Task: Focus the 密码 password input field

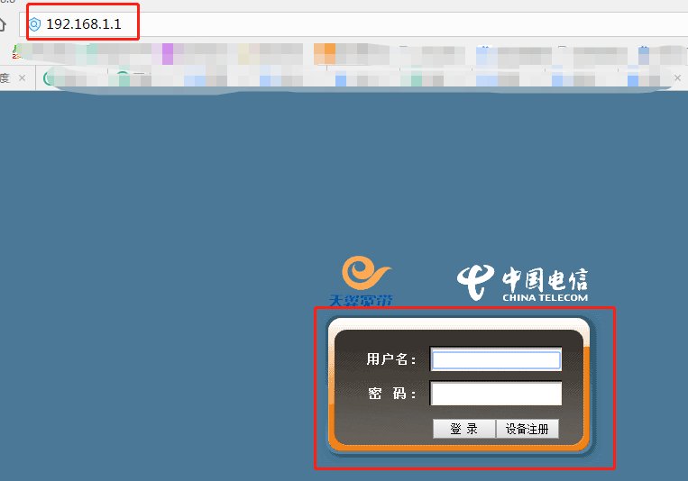Action: (496, 394)
